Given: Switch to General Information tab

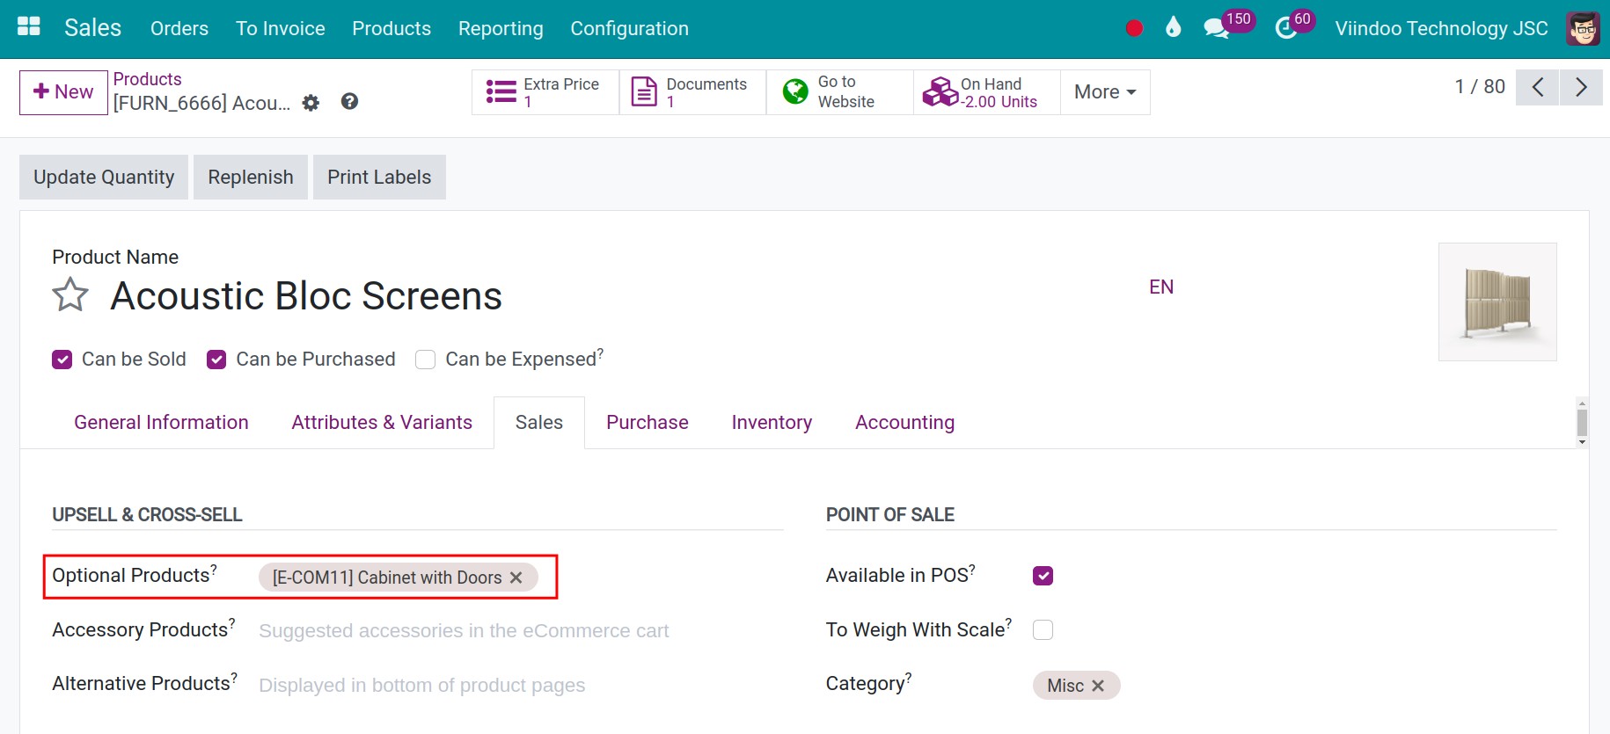Looking at the screenshot, I should pos(161,423).
